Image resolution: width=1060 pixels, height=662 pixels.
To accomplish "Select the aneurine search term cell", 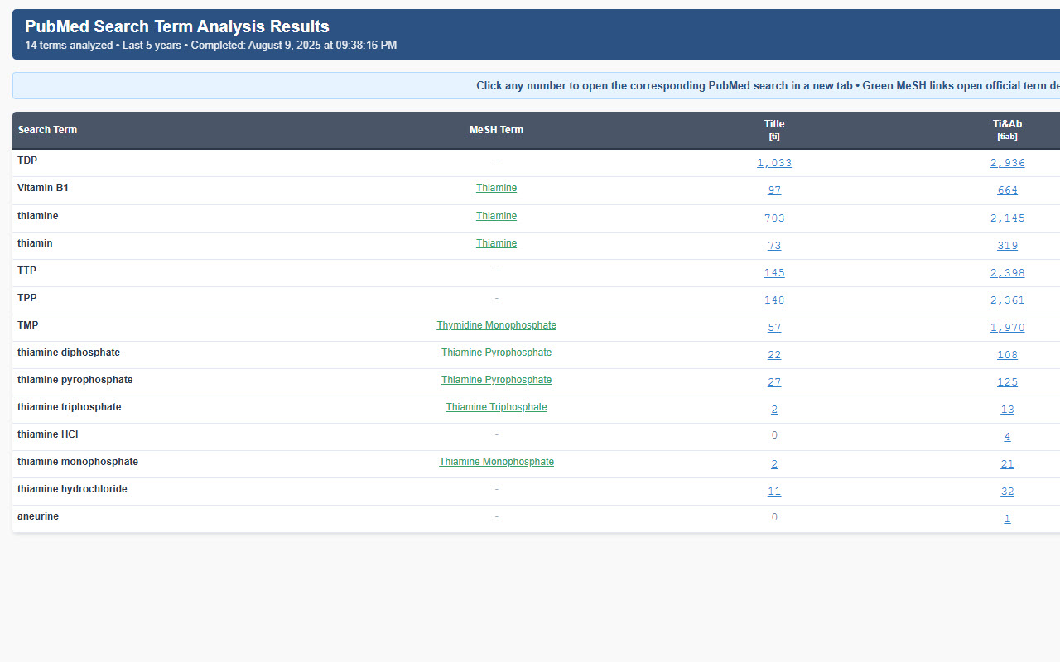I will tap(38, 516).
